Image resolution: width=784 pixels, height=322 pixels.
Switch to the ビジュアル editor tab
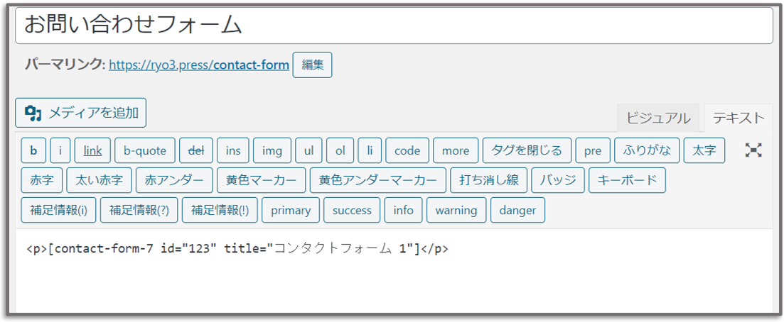(658, 118)
